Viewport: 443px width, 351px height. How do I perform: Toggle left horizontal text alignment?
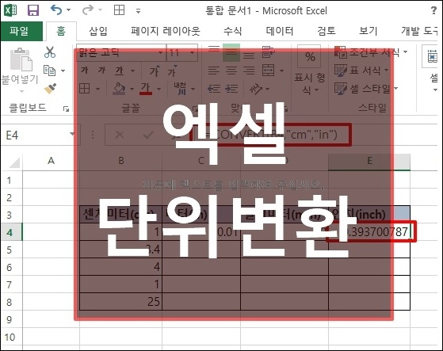click(x=214, y=71)
